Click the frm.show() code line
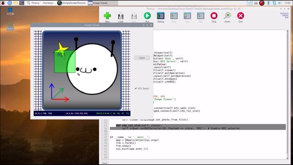This screenshot has height=165, width=293. click(x=124, y=146)
